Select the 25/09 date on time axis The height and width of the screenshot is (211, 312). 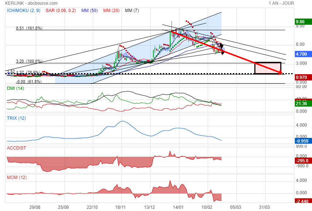[x=63, y=207]
